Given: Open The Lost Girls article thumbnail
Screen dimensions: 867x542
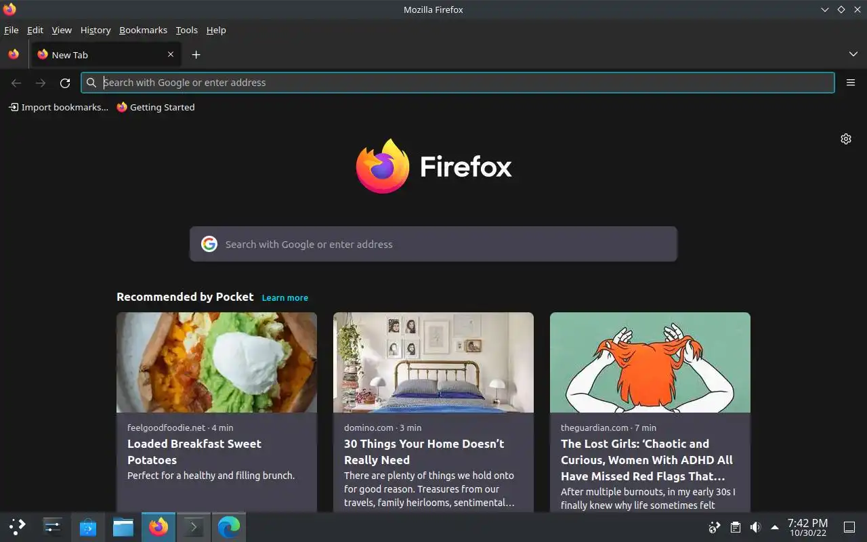Looking at the screenshot, I should (x=650, y=362).
